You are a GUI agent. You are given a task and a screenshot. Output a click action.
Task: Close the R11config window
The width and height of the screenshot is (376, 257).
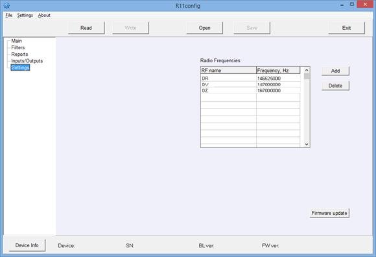pyautogui.click(x=365, y=5)
